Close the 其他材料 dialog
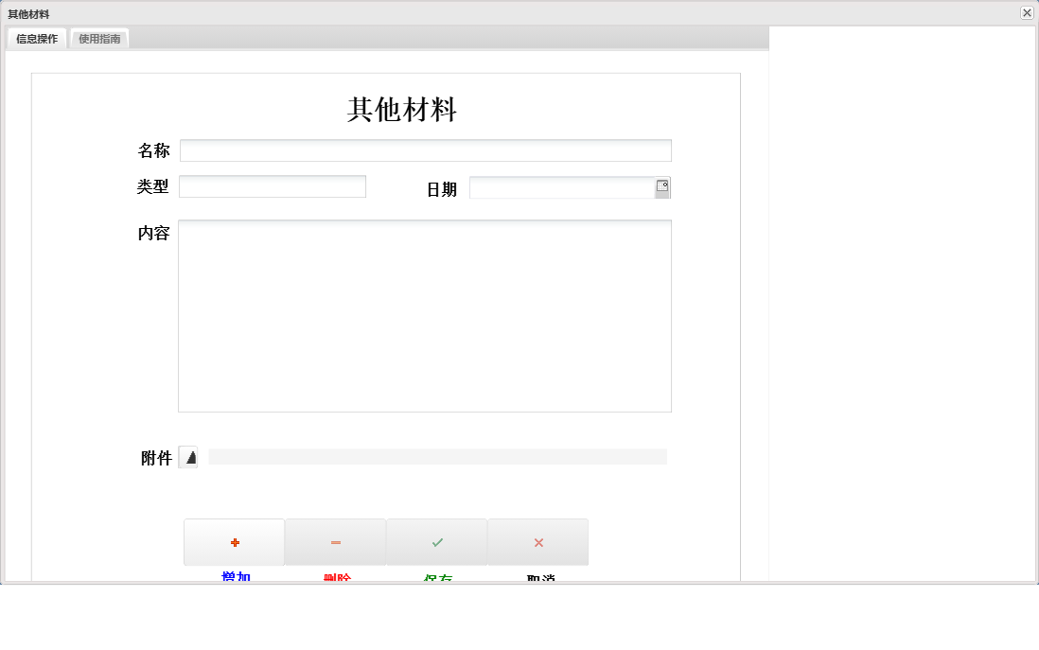The height and width of the screenshot is (650, 1039). (x=1027, y=12)
